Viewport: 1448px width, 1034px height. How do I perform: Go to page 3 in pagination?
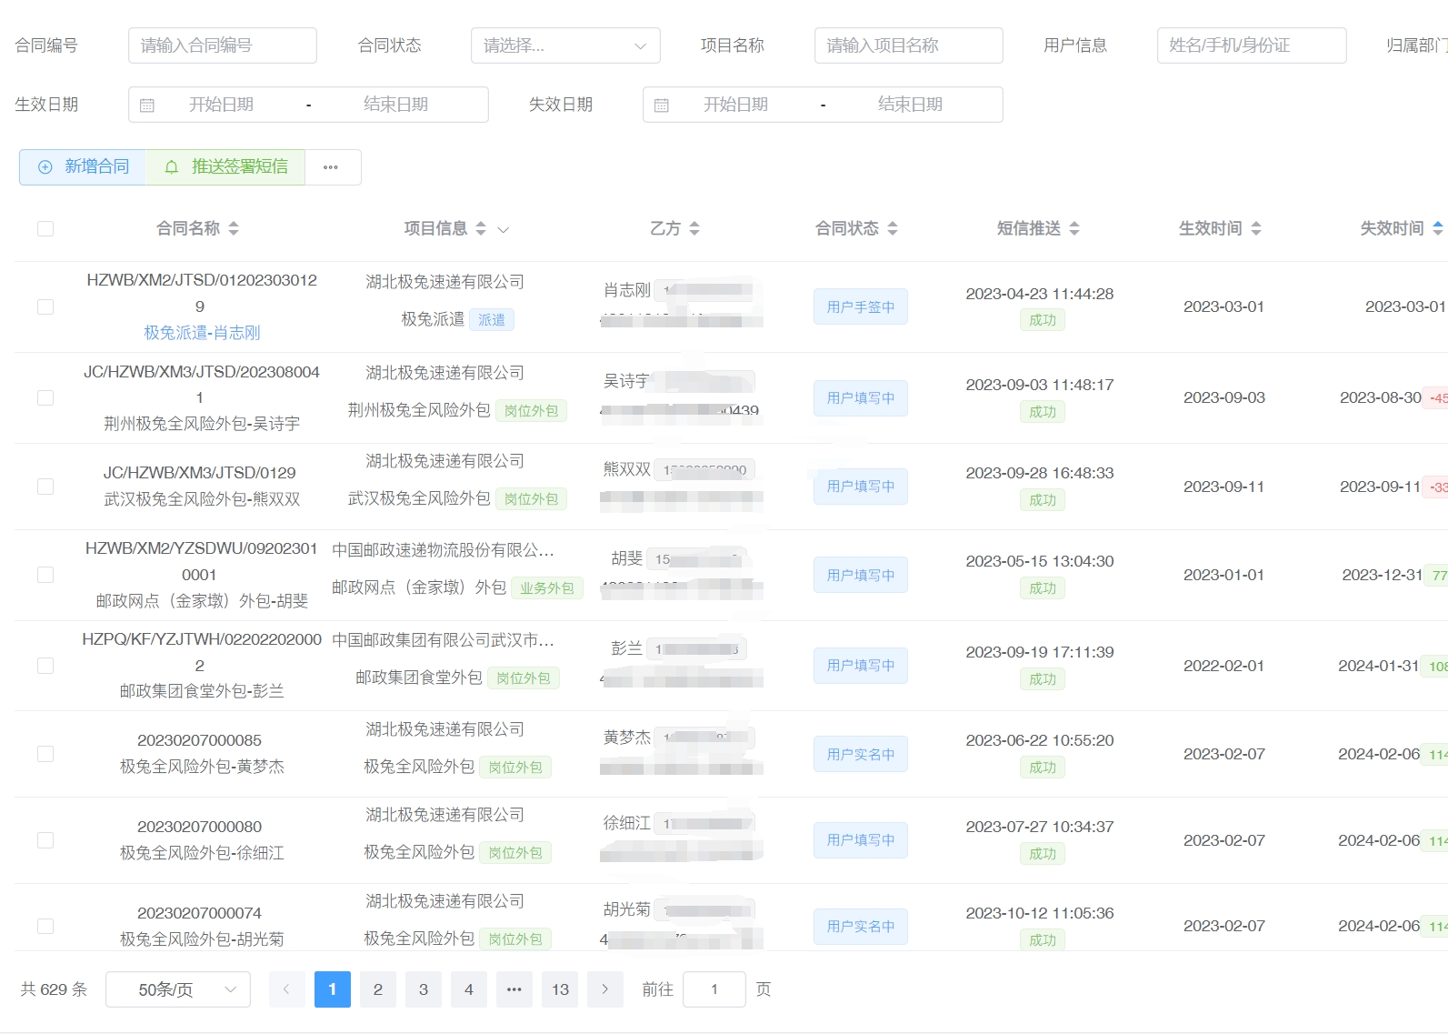pos(424,989)
